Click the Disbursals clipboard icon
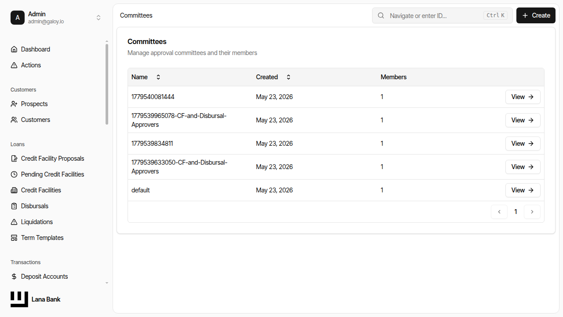 pos(14,206)
